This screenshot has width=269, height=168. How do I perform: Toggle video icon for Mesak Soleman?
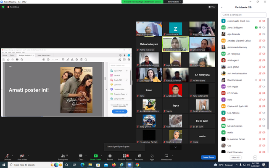coord(264,126)
